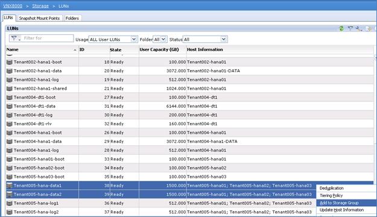The height and width of the screenshot is (217, 377).
Task: Click host Tenant004-hana1-DATA cell
Action: tap(212, 142)
